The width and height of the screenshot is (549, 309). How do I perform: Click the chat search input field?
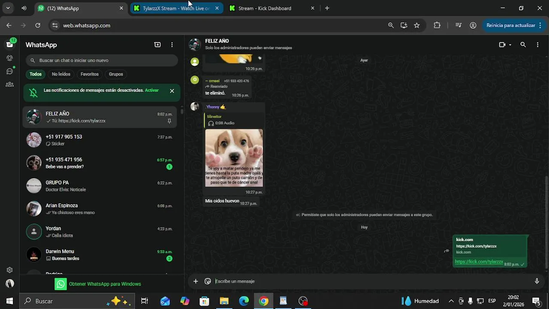pos(102,61)
